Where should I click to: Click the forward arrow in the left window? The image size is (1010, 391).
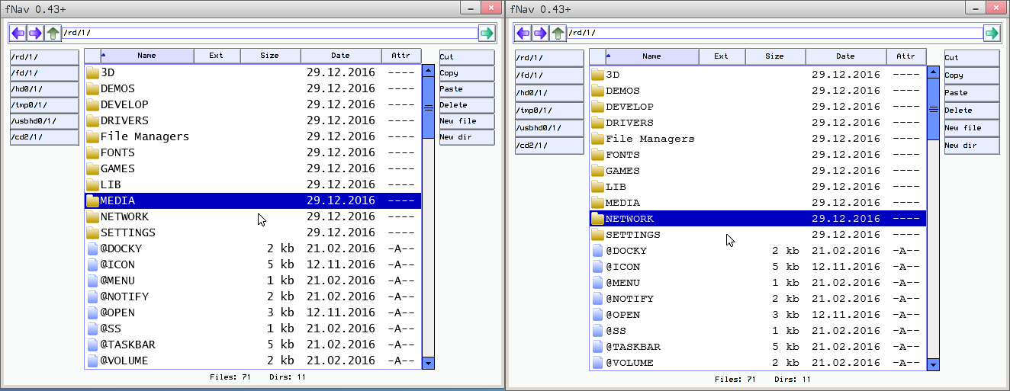point(35,33)
